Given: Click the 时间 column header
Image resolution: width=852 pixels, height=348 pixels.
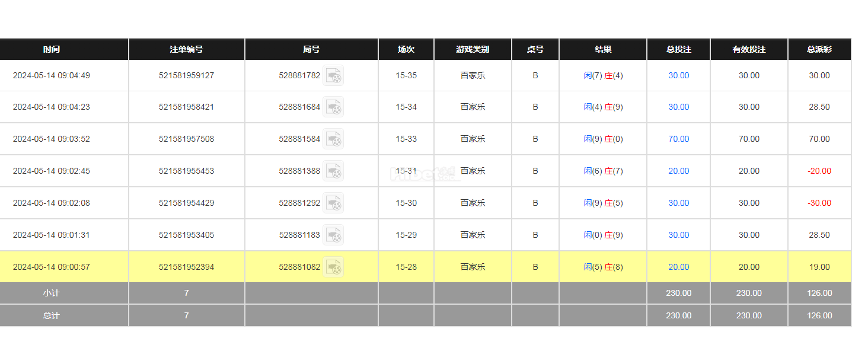Looking at the screenshot, I should 52,49.
